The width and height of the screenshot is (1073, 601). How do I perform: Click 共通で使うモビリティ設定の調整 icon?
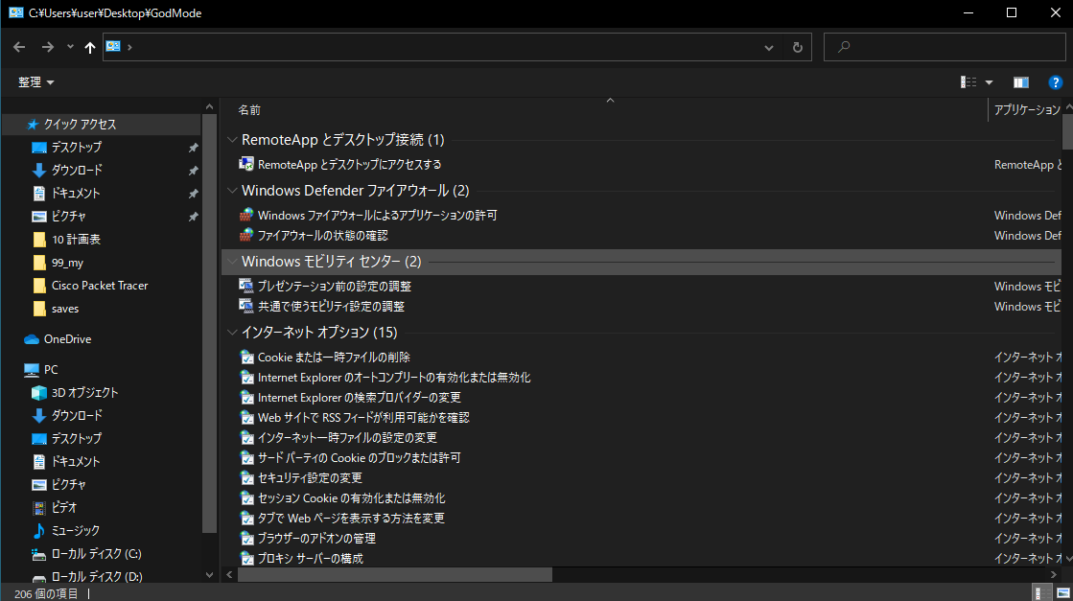[246, 307]
